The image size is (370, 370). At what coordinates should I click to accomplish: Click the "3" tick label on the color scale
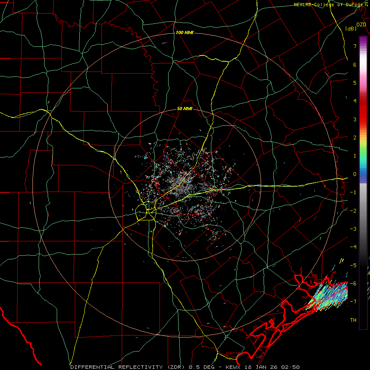point(355,119)
